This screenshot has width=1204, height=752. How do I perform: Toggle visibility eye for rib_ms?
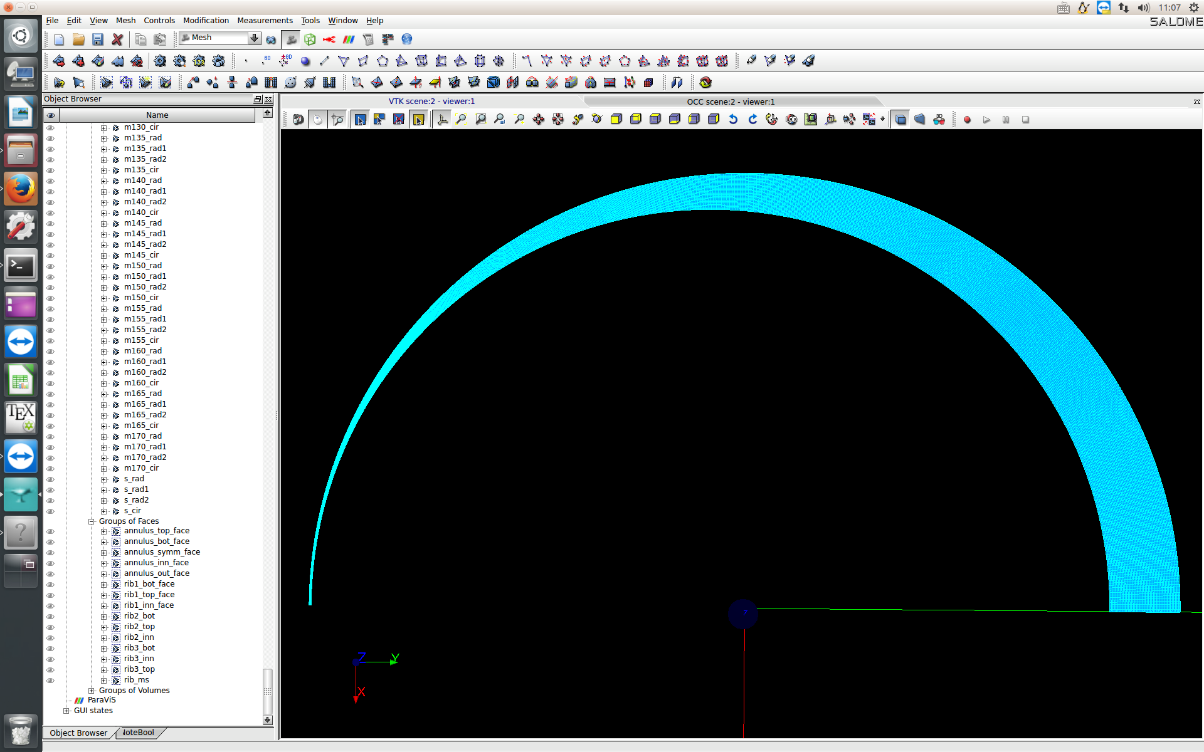pyautogui.click(x=51, y=680)
